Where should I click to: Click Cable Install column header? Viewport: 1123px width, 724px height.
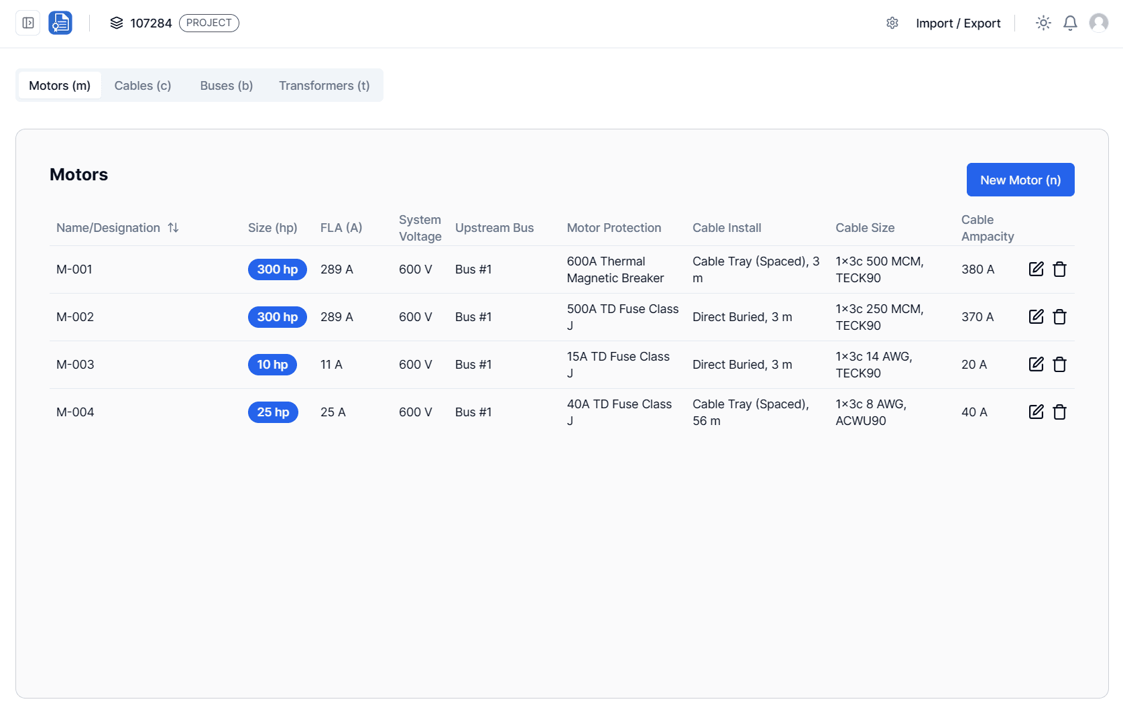tap(727, 228)
